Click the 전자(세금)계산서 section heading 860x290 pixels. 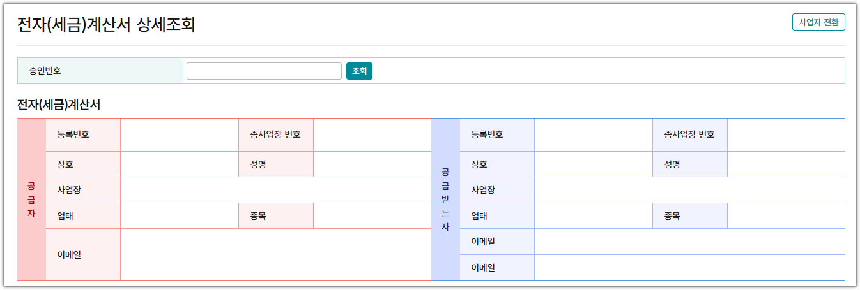click(59, 105)
